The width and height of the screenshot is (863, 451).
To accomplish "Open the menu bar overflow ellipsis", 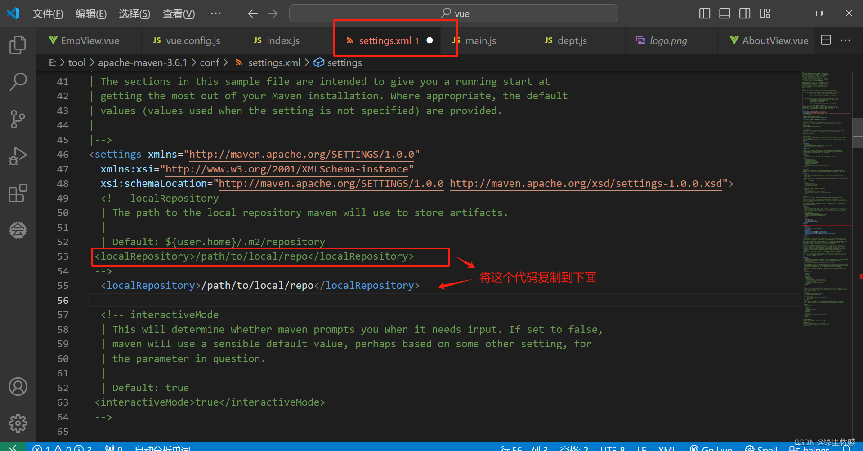I will pyautogui.click(x=216, y=13).
